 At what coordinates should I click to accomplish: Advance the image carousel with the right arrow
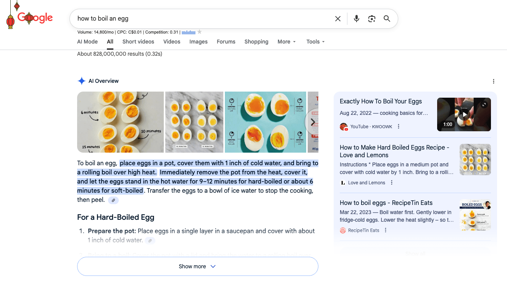(313, 122)
